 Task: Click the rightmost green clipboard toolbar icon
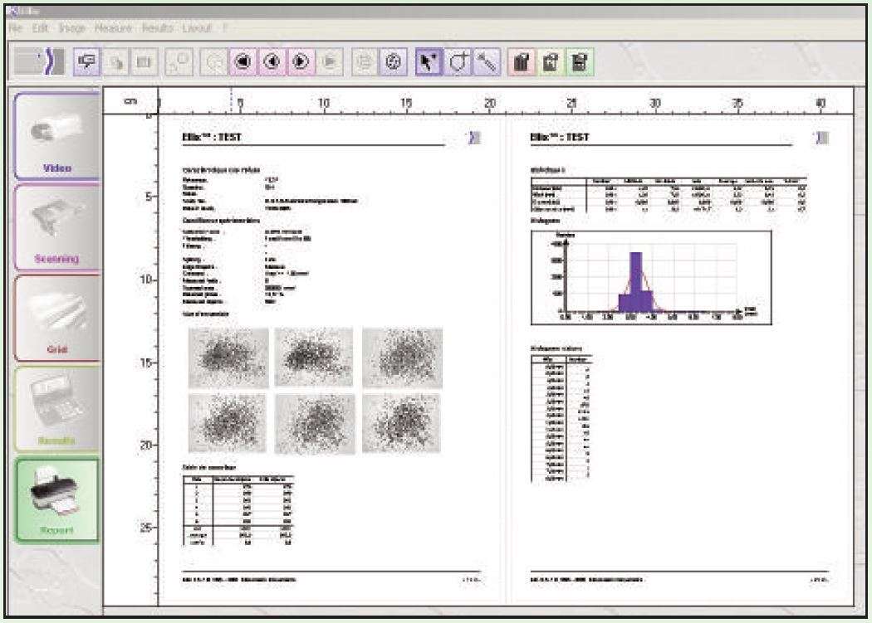(580, 61)
